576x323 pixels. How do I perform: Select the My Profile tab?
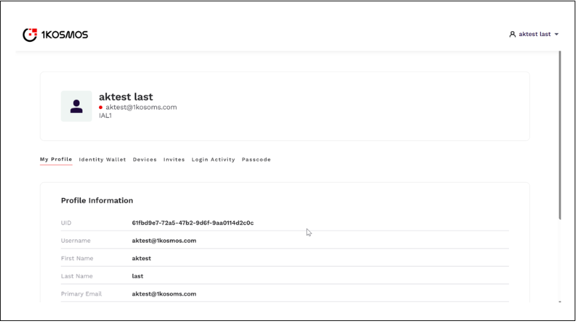pyautogui.click(x=56, y=160)
